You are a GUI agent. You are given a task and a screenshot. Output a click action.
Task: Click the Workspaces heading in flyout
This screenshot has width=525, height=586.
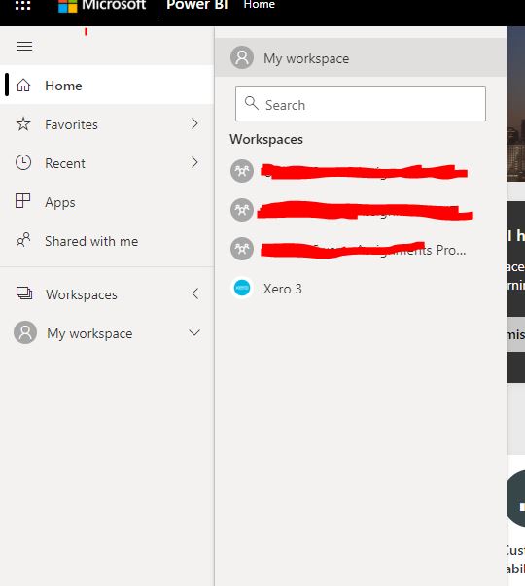click(x=266, y=139)
